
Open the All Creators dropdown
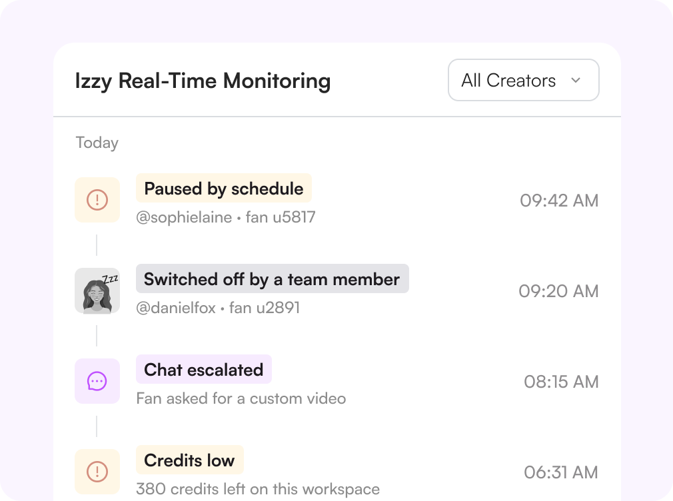524,81
